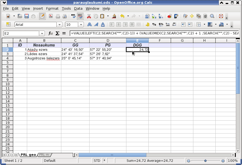This screenshot has height=165, width=242.
Task: Click the Function equals button
Action: (64, 33)
